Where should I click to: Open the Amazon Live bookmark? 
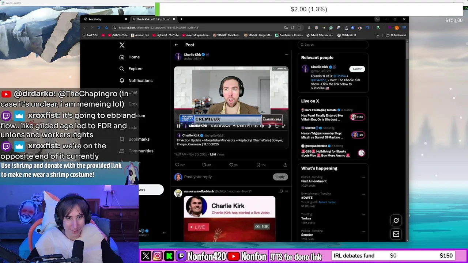[x=140, y=35]
